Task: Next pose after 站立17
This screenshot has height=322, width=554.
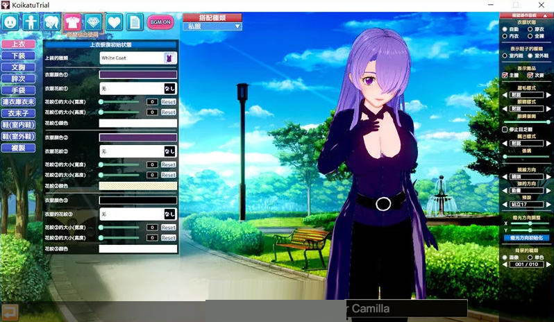Action: pos(548,205)
